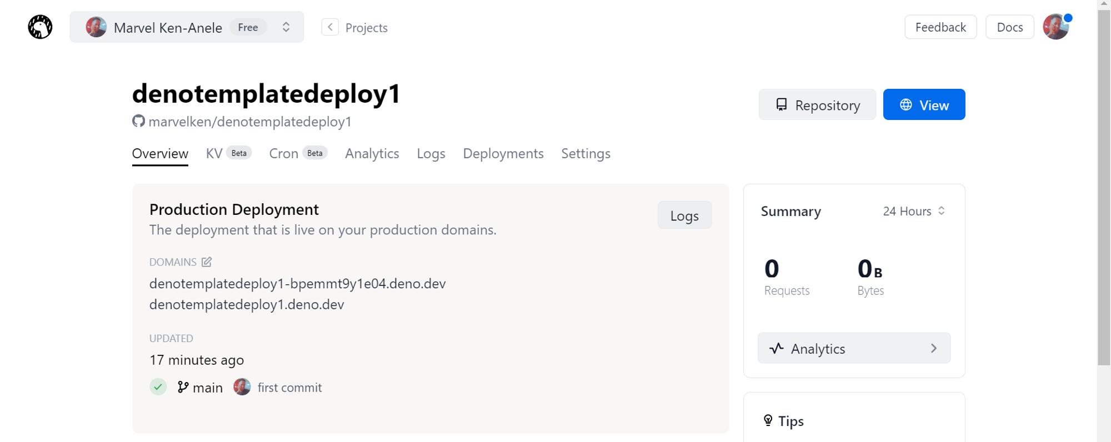
Task: Click the GitHub icon by marvelken/denotemplatedeploy1
Action: point(138,121)
